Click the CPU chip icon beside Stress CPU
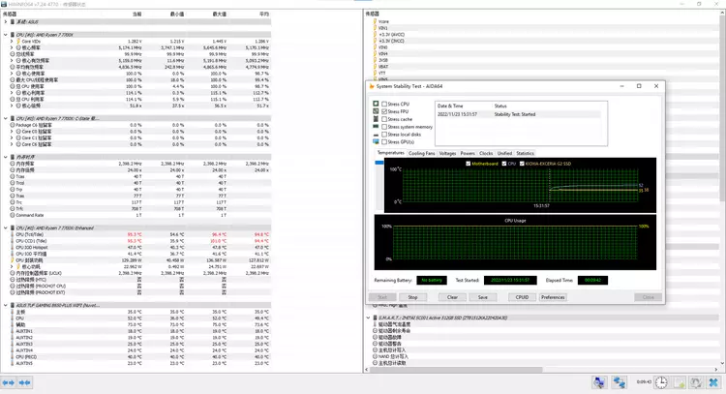 pyautogui.click(x=376, y=104)
